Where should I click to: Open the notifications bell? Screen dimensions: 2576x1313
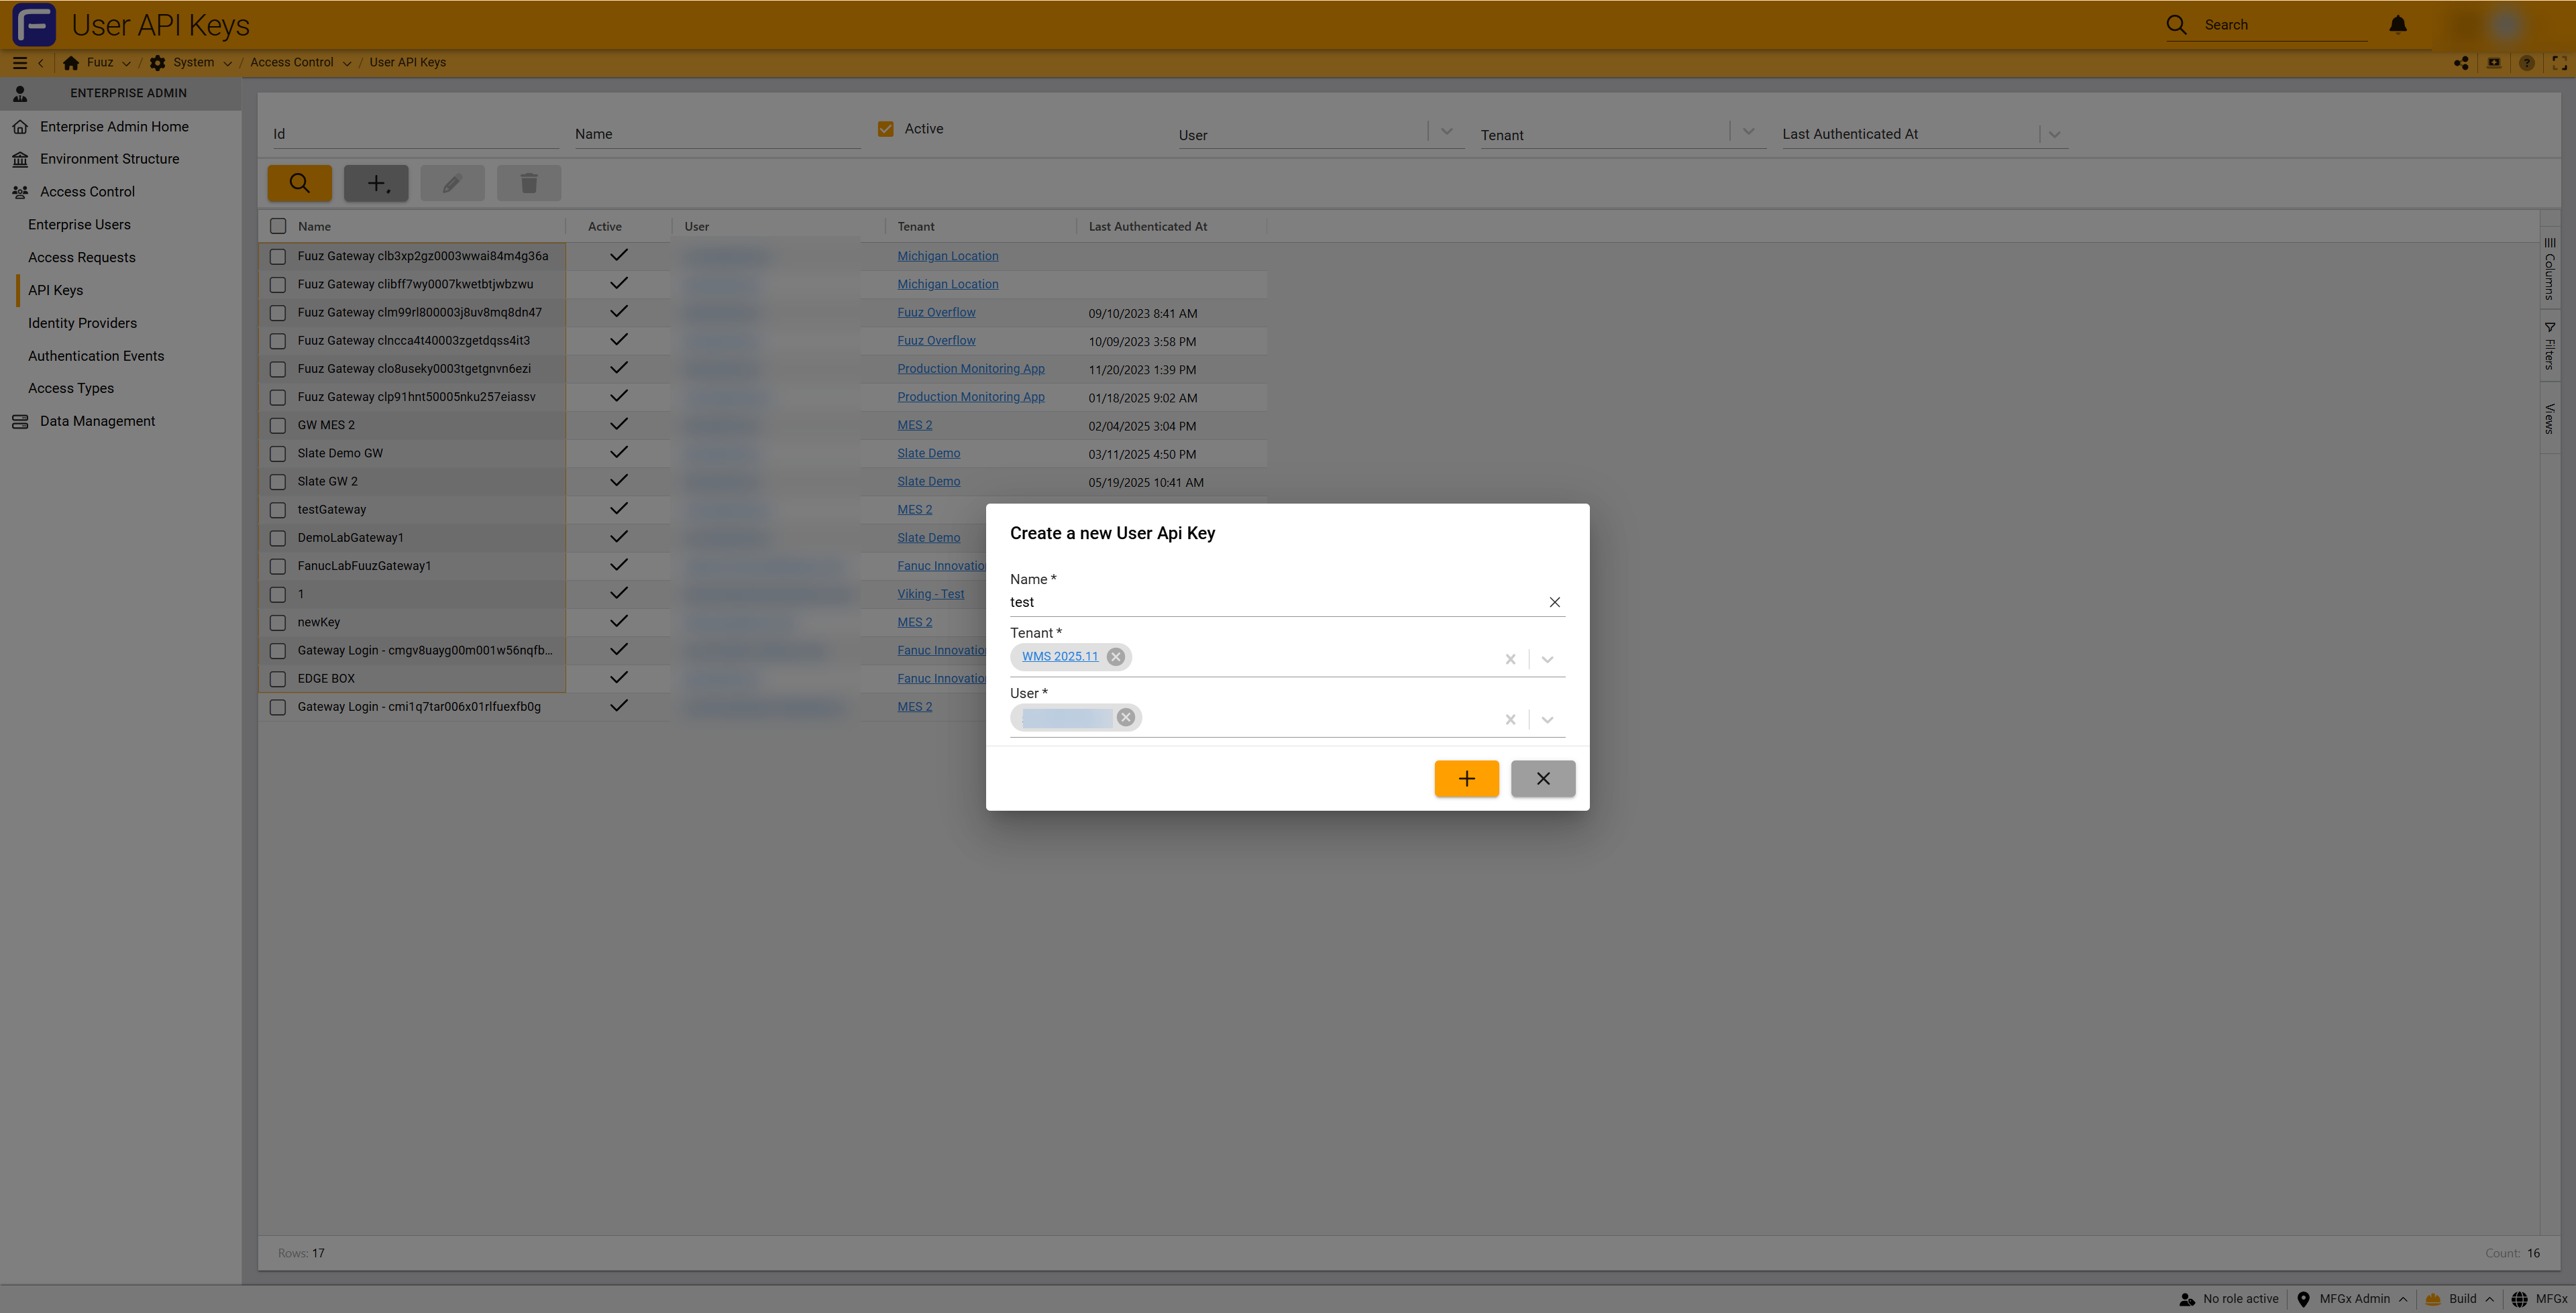[2398, 24]
